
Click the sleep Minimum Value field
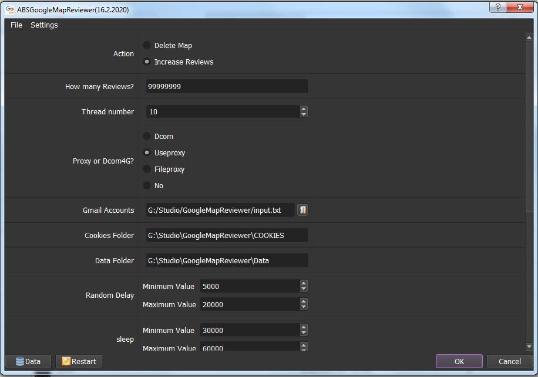point(250,330)
